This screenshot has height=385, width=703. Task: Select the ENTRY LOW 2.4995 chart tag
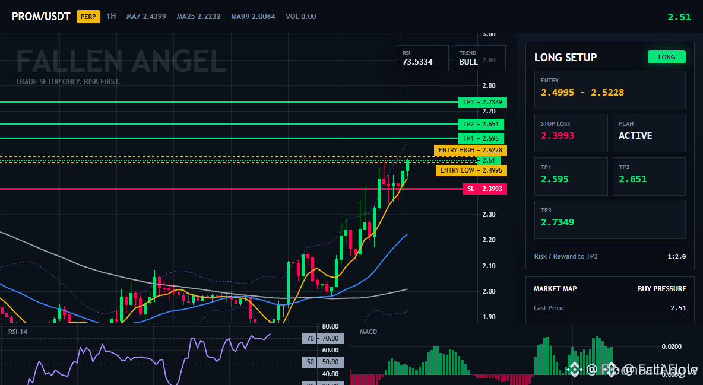[x=471, y=170]
